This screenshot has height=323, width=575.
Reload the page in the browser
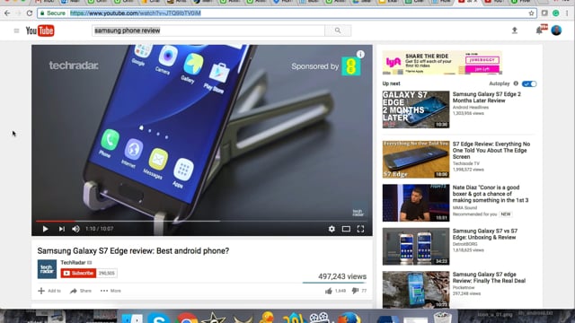(x=30, y=13)
